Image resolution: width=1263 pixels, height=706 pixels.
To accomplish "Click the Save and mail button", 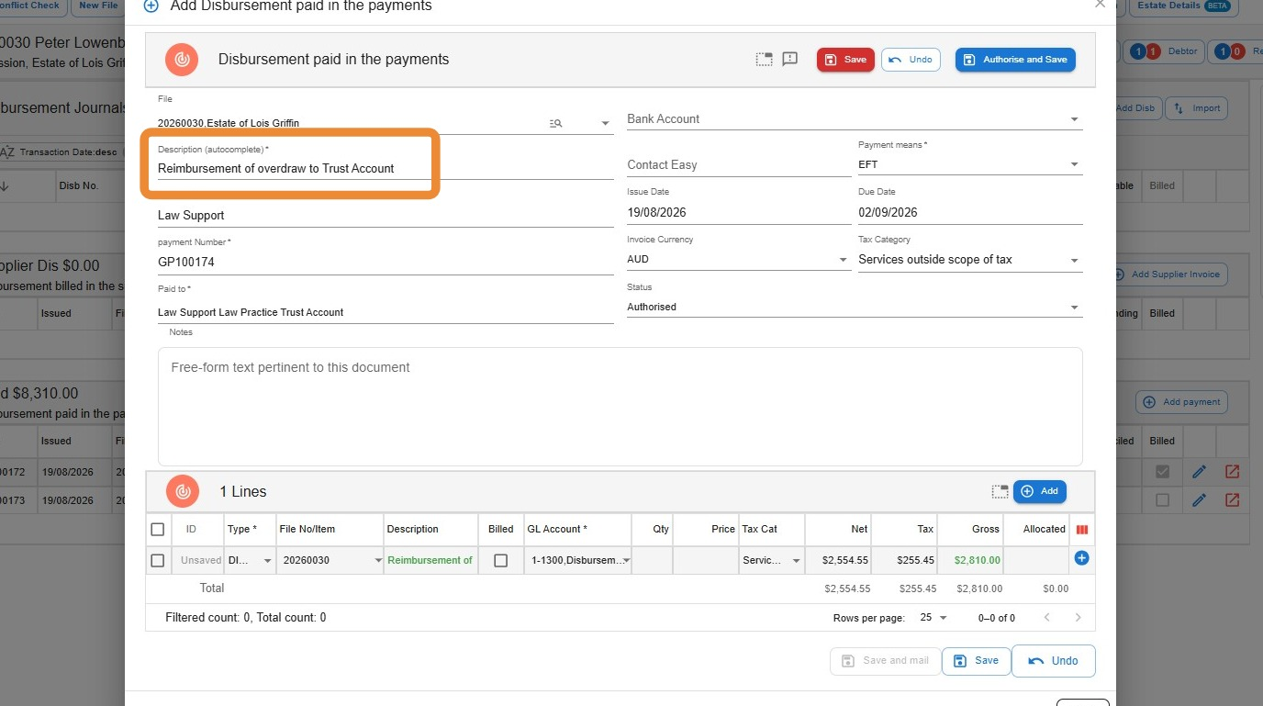I will tap(885, 661).
